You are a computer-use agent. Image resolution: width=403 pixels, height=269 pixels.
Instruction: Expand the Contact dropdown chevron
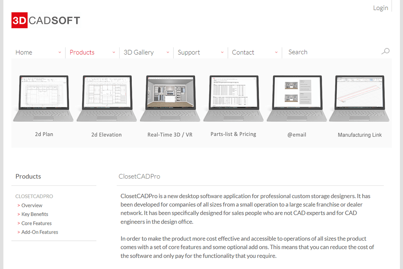276,52
